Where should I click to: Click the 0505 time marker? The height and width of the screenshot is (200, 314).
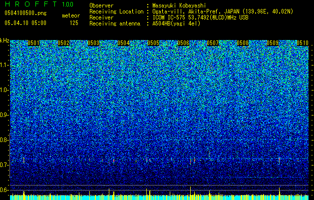click(x=153, y=43)
